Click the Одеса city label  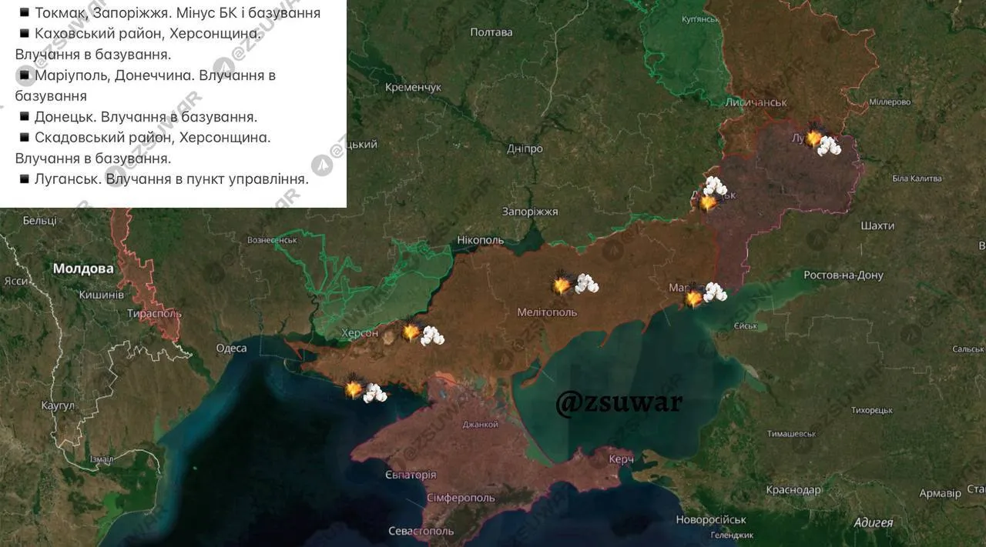[x=231, y=349]
